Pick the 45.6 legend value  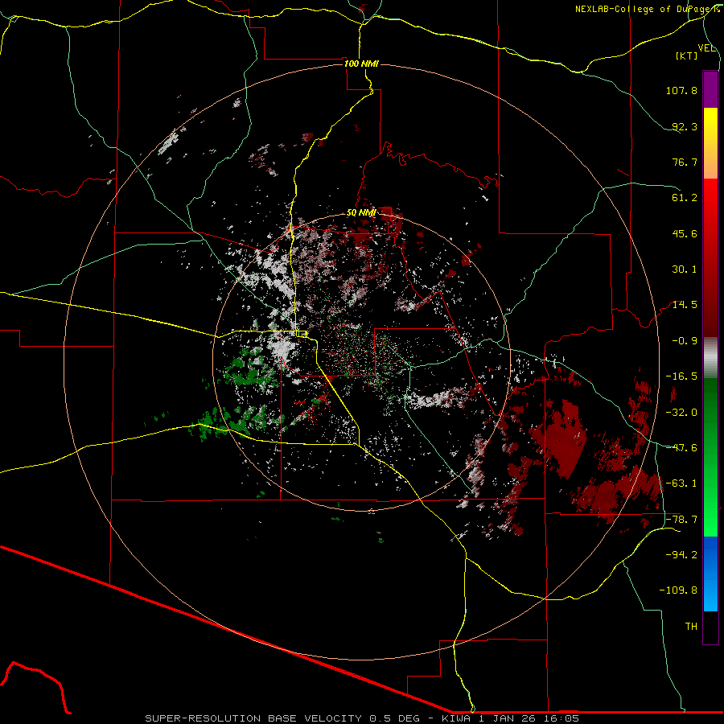685,233
